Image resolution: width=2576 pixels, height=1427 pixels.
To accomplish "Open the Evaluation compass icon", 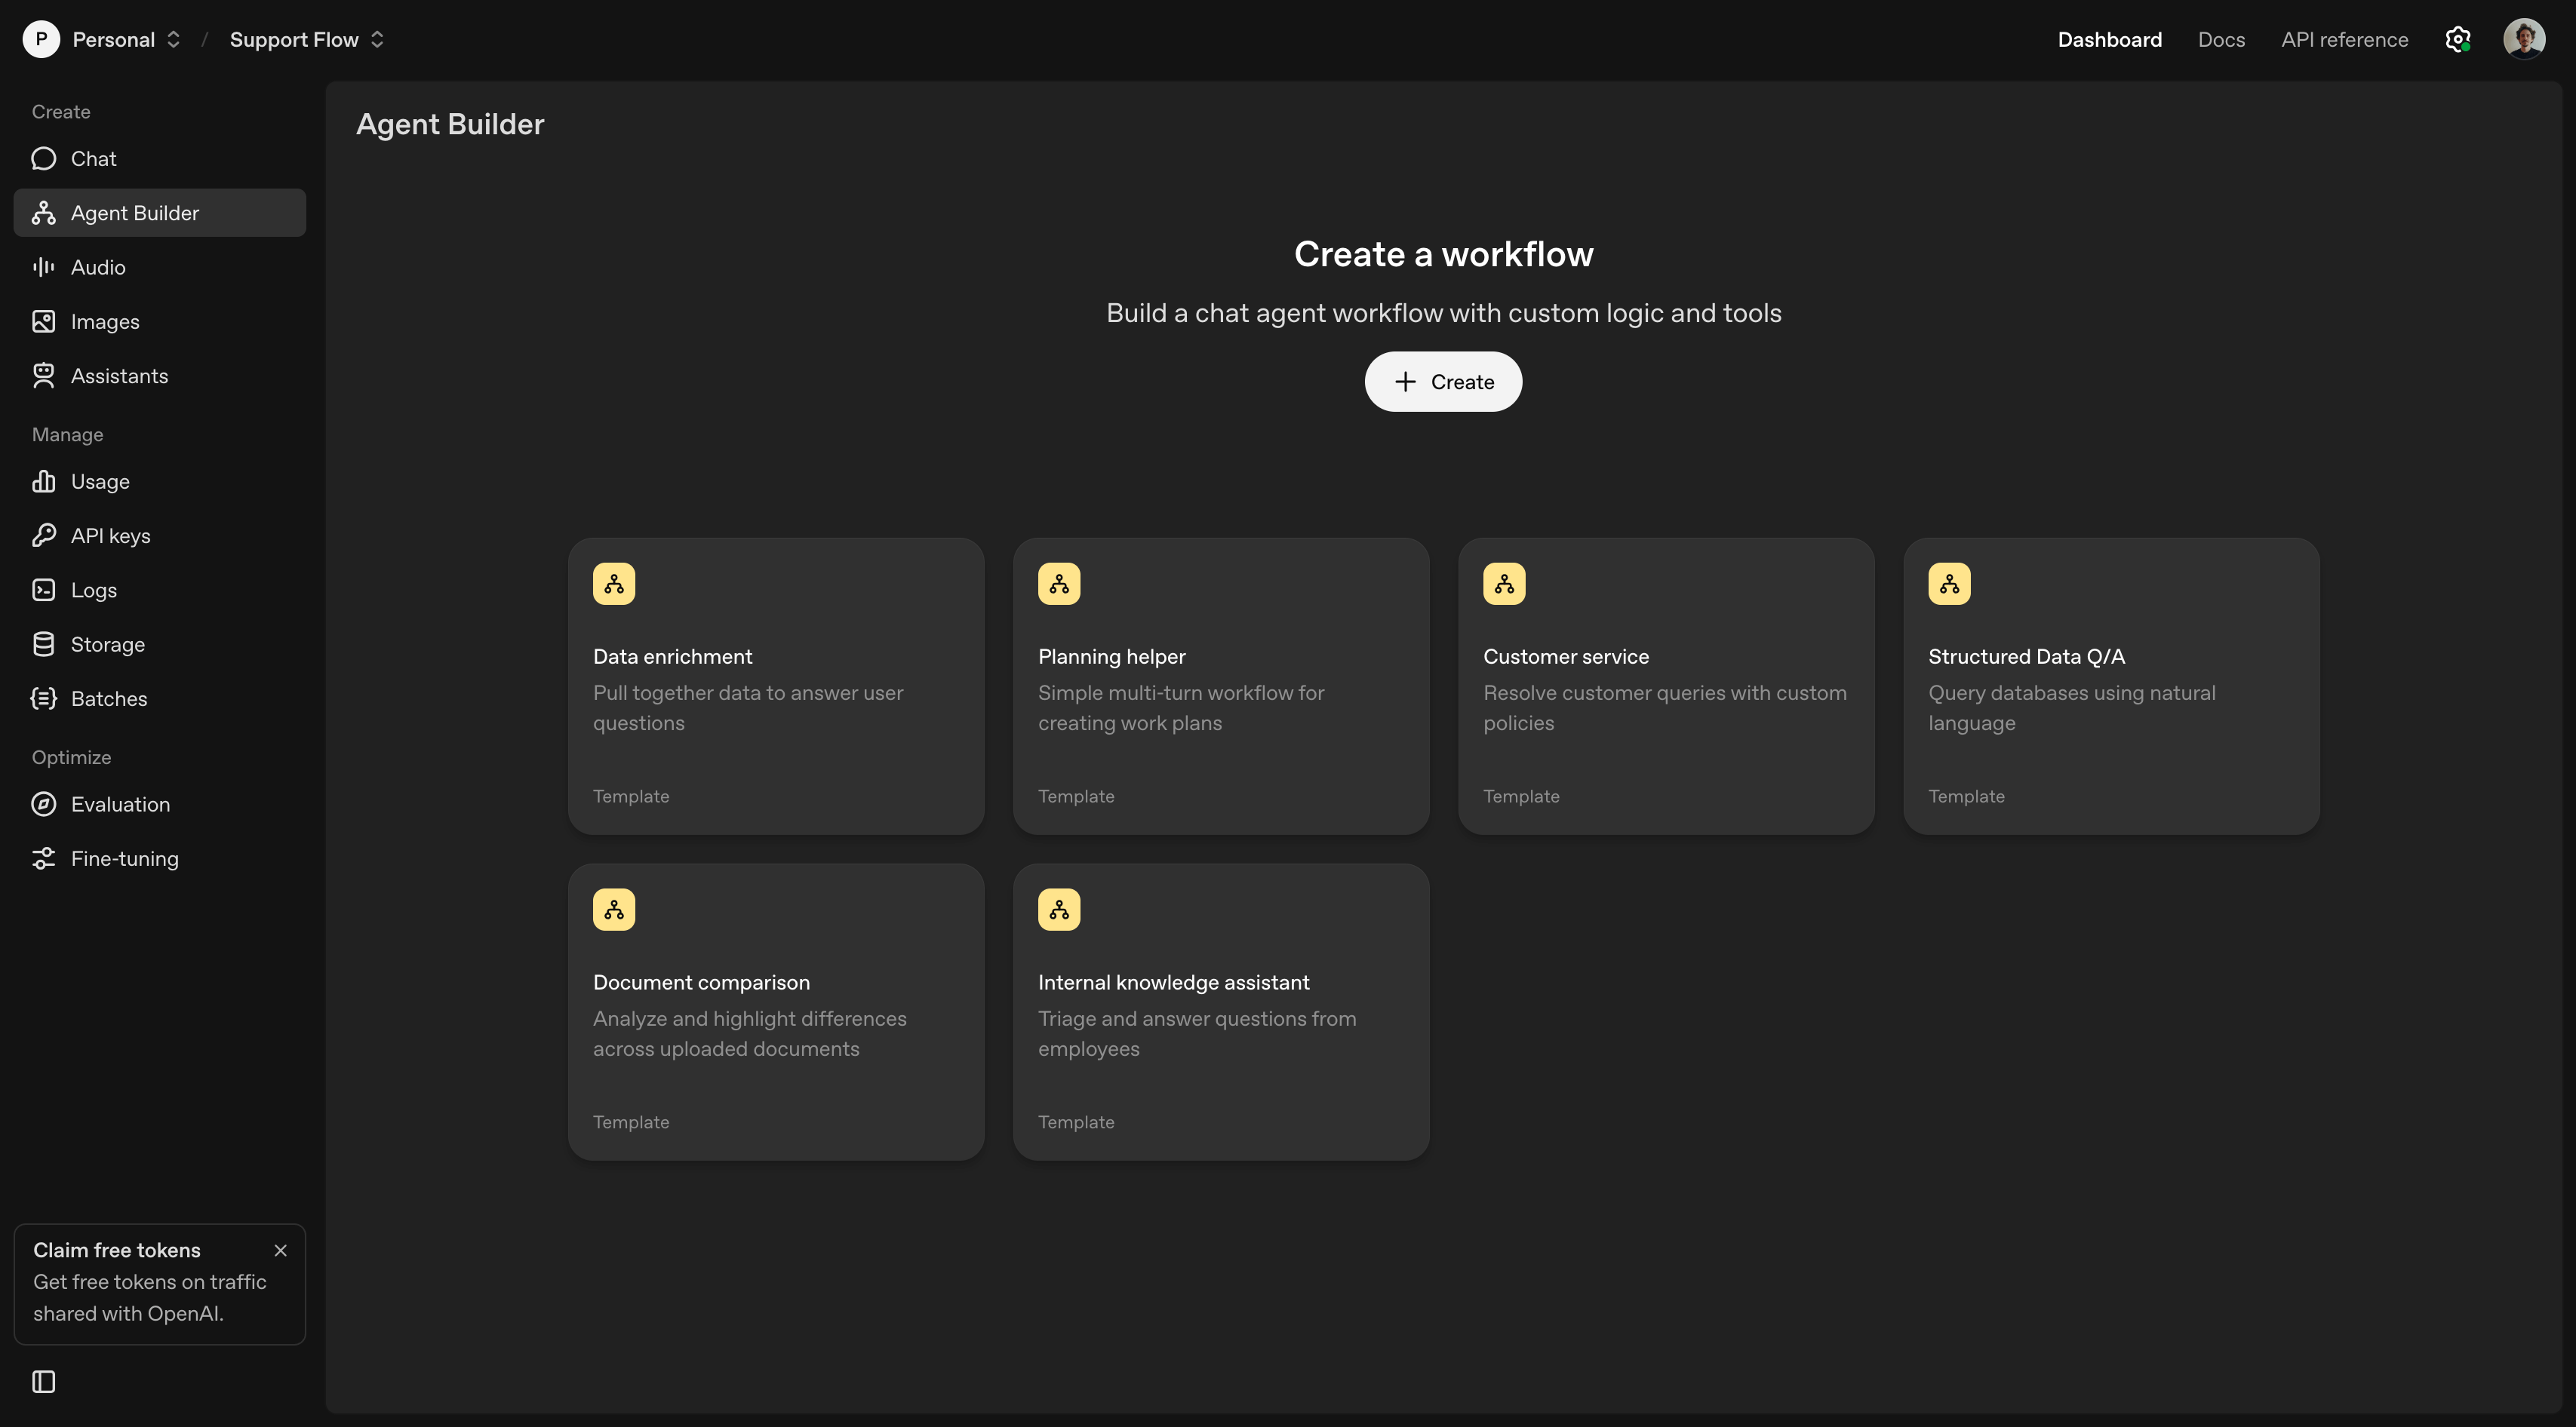I will click(43, 805).
